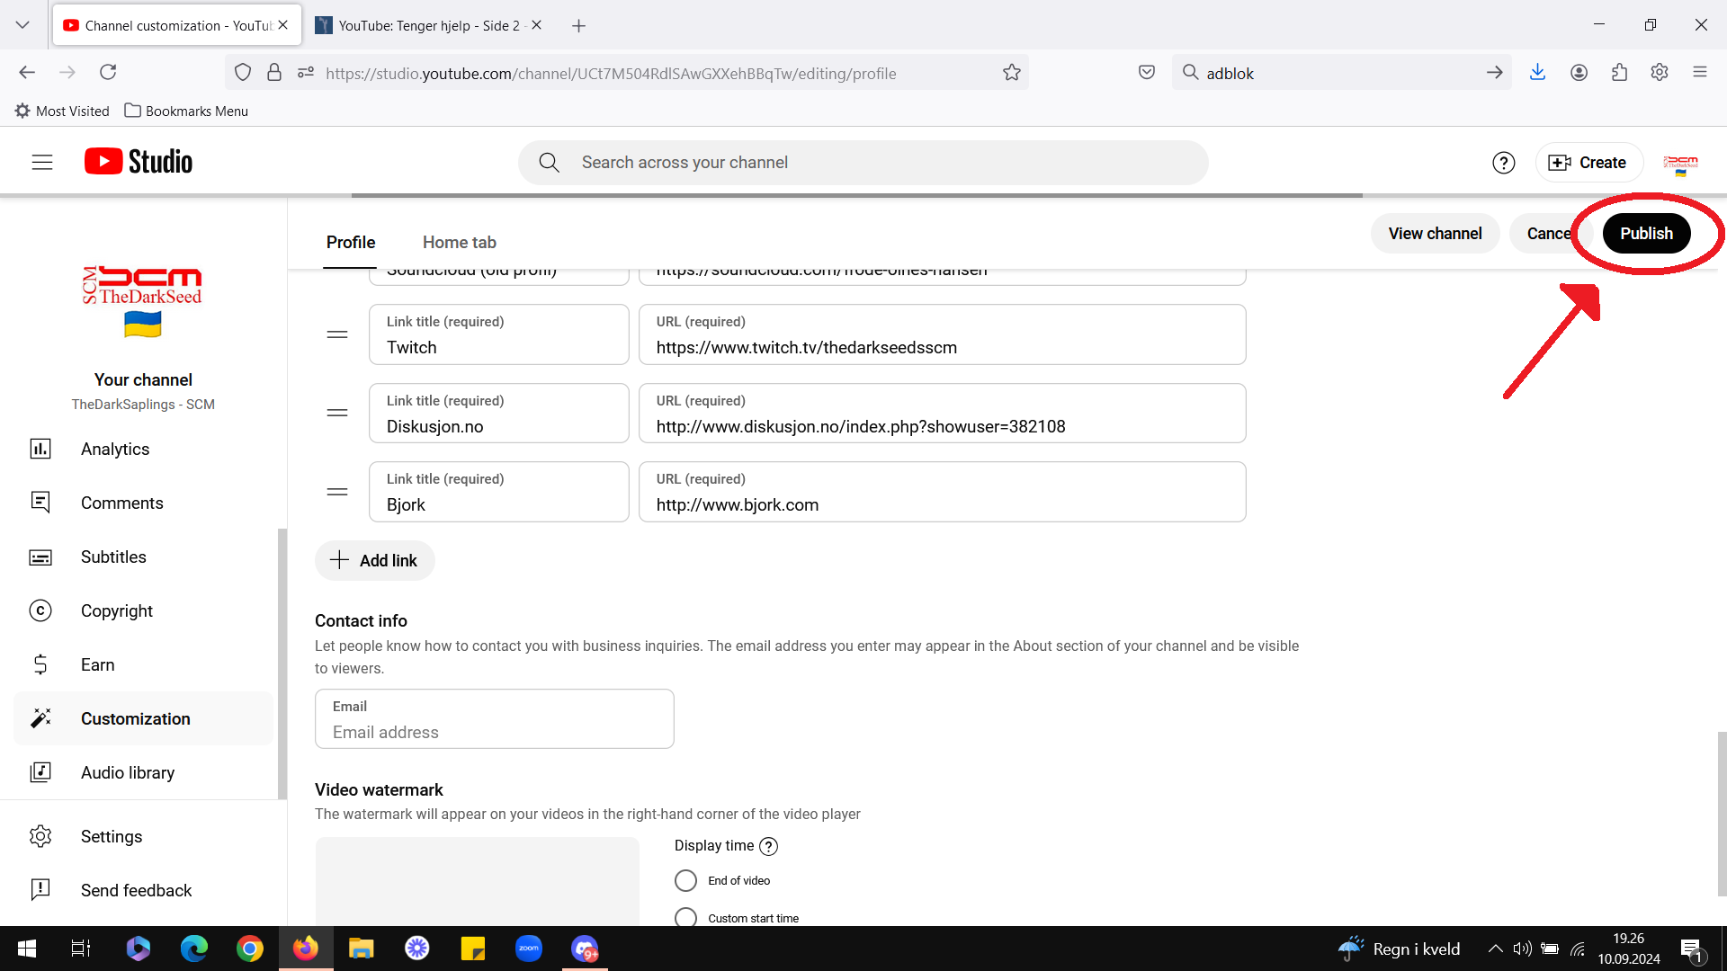Switch to the Profile tab
The height and width of the screenshot is (971, 1727).
tap(351, 242)
